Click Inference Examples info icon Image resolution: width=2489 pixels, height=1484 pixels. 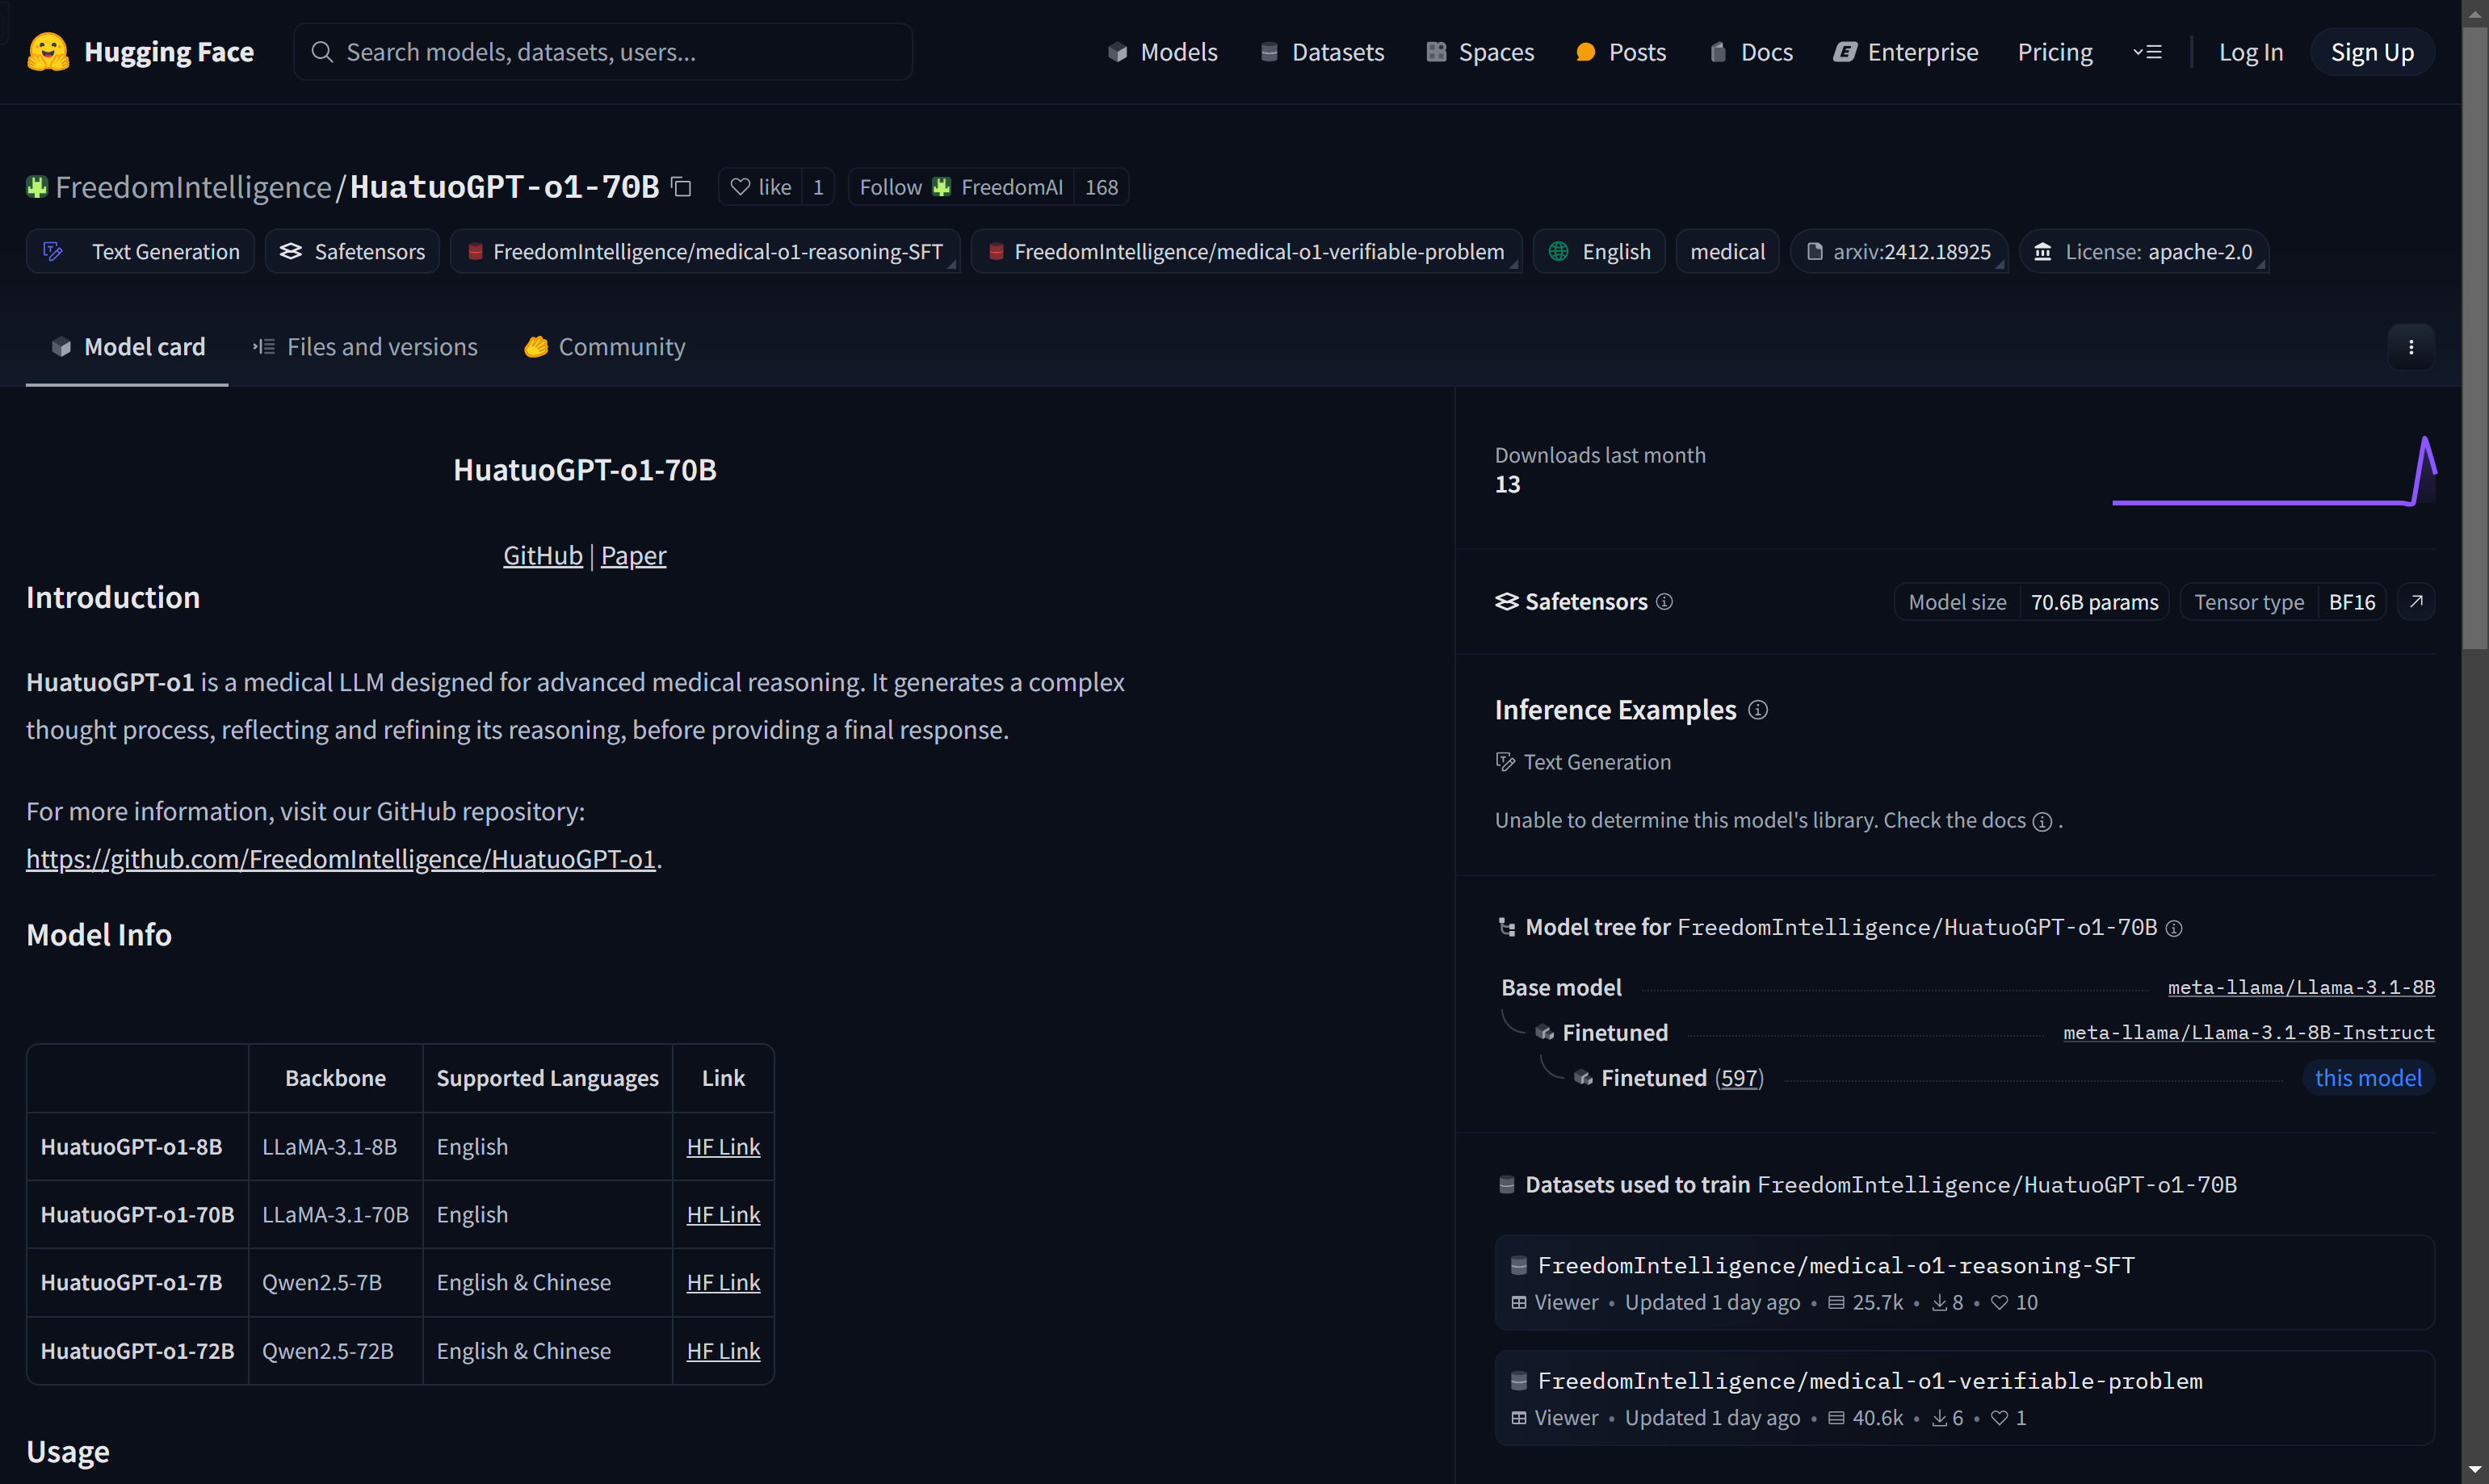[1758, 710]
